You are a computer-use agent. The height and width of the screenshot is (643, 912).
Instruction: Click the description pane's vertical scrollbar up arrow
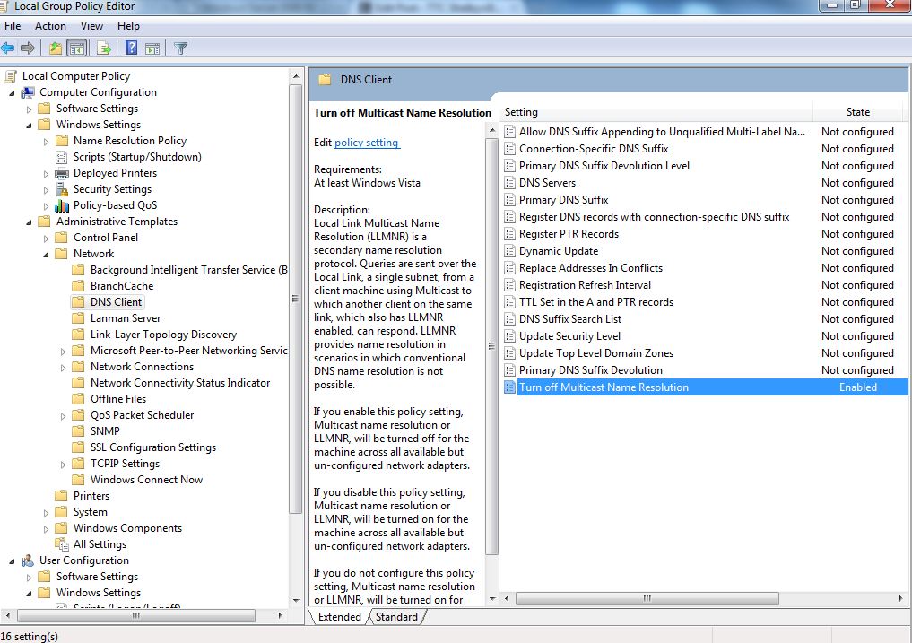(491, 129)
